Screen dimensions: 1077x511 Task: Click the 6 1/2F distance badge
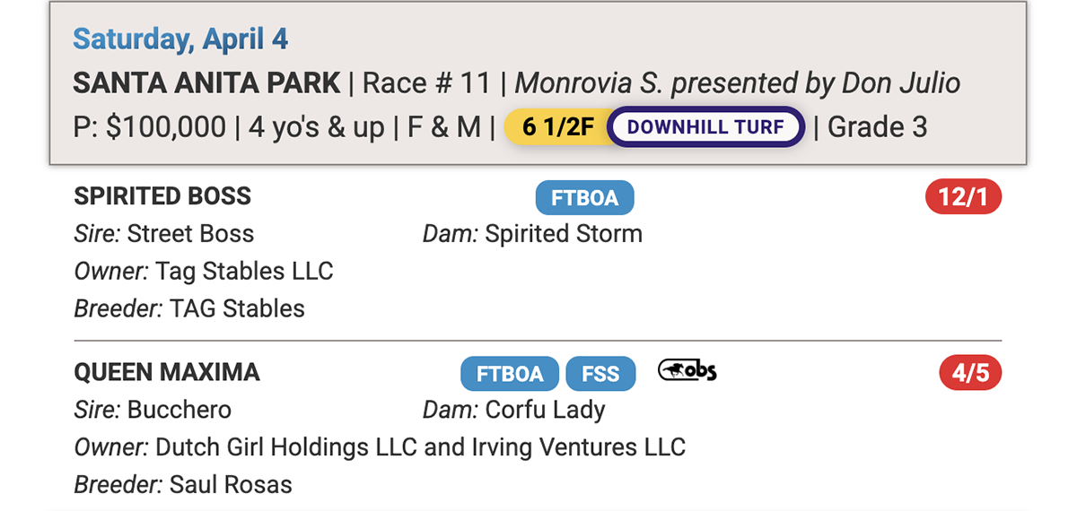click(558, 127)
